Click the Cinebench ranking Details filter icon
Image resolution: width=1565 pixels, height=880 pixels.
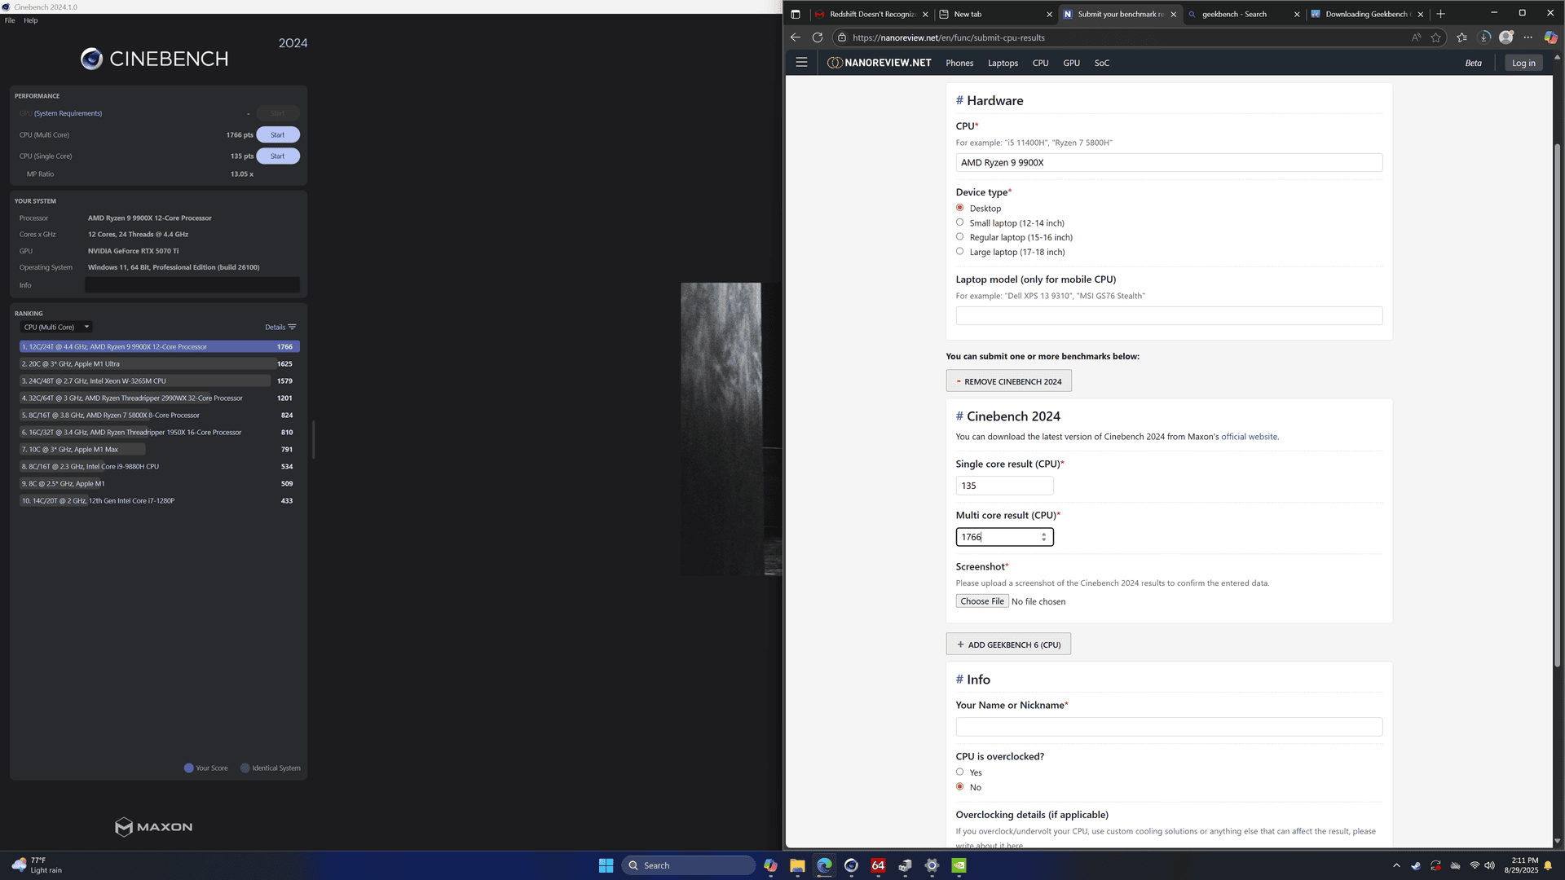coord(292,328)
